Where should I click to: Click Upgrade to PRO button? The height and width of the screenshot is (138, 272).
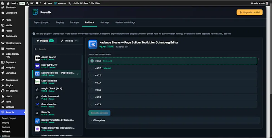250,12
